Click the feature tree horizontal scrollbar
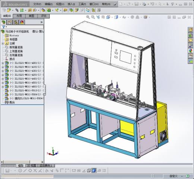This screenshot has height=179, width=194. (22, 162)
